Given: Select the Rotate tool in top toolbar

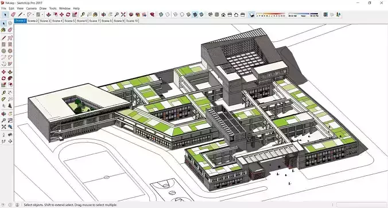Looking at the screenshot, I should [x=68, y=14].
